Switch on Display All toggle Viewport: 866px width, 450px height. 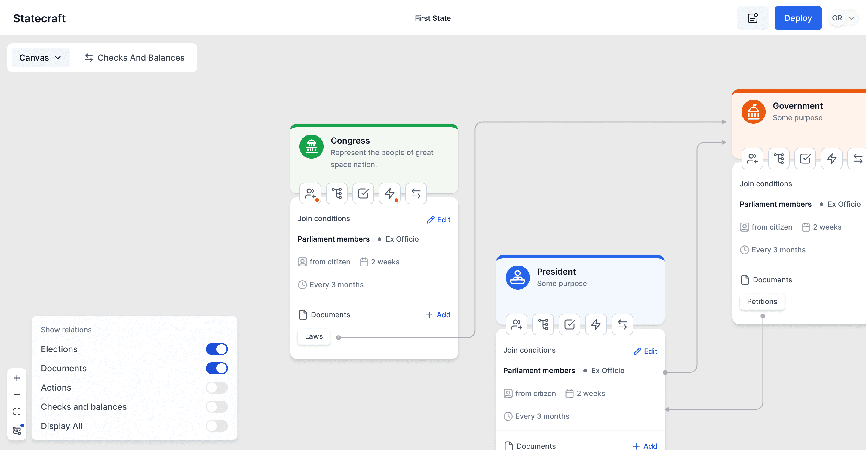click(x=216, y=426)
